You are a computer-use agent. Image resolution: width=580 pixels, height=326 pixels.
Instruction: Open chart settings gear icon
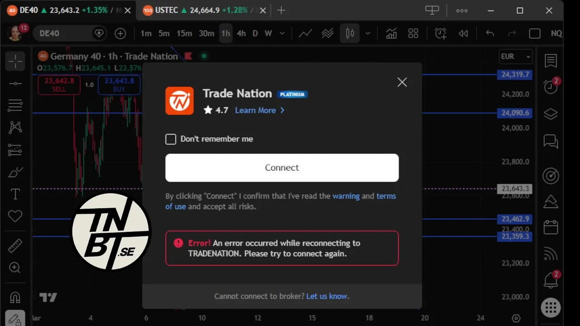516,318
